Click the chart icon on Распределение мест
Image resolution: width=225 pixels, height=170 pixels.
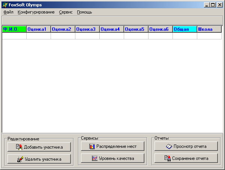click(92, 146)
